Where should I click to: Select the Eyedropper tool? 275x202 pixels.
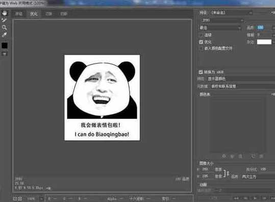click(x=4, y=35)
